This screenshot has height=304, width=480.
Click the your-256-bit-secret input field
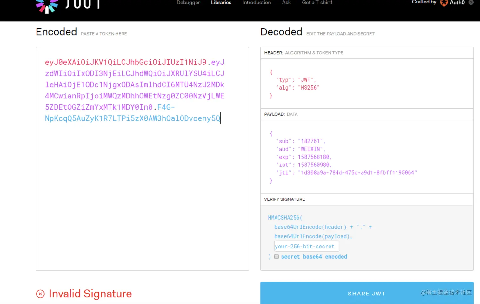click(x=307, y=246)
